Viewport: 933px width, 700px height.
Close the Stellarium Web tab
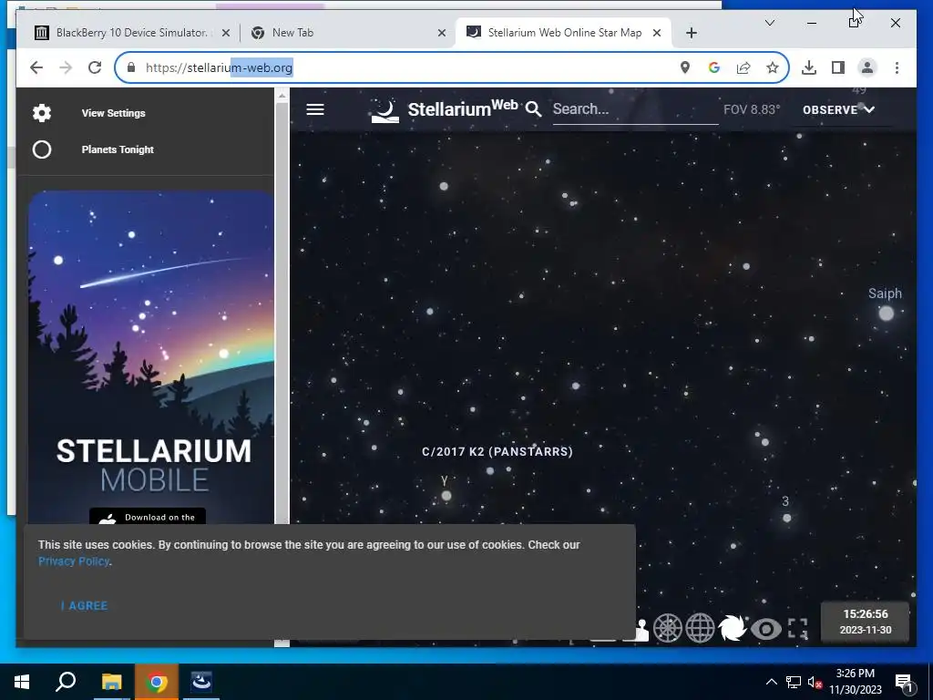(x=657, y=33)
